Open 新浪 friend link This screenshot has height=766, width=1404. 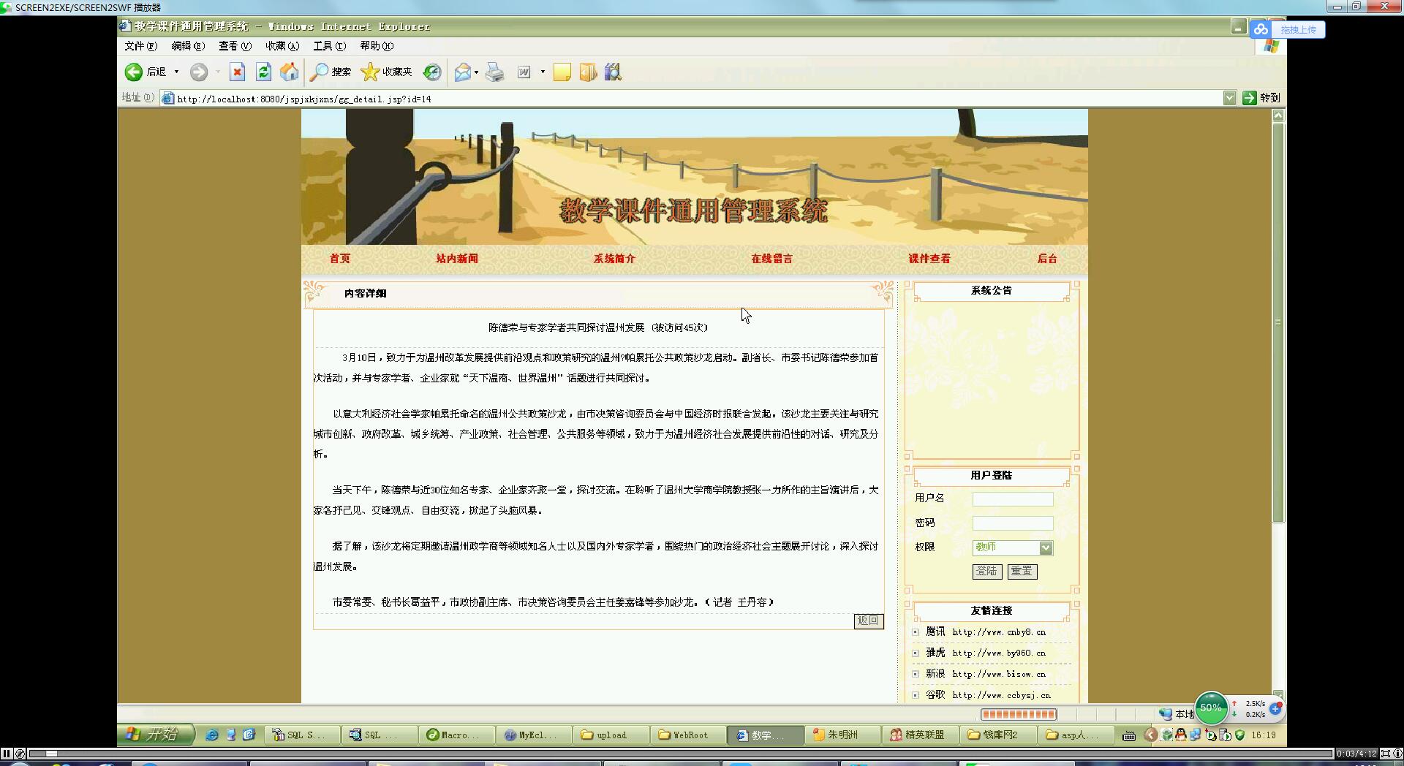click(986, 674)
